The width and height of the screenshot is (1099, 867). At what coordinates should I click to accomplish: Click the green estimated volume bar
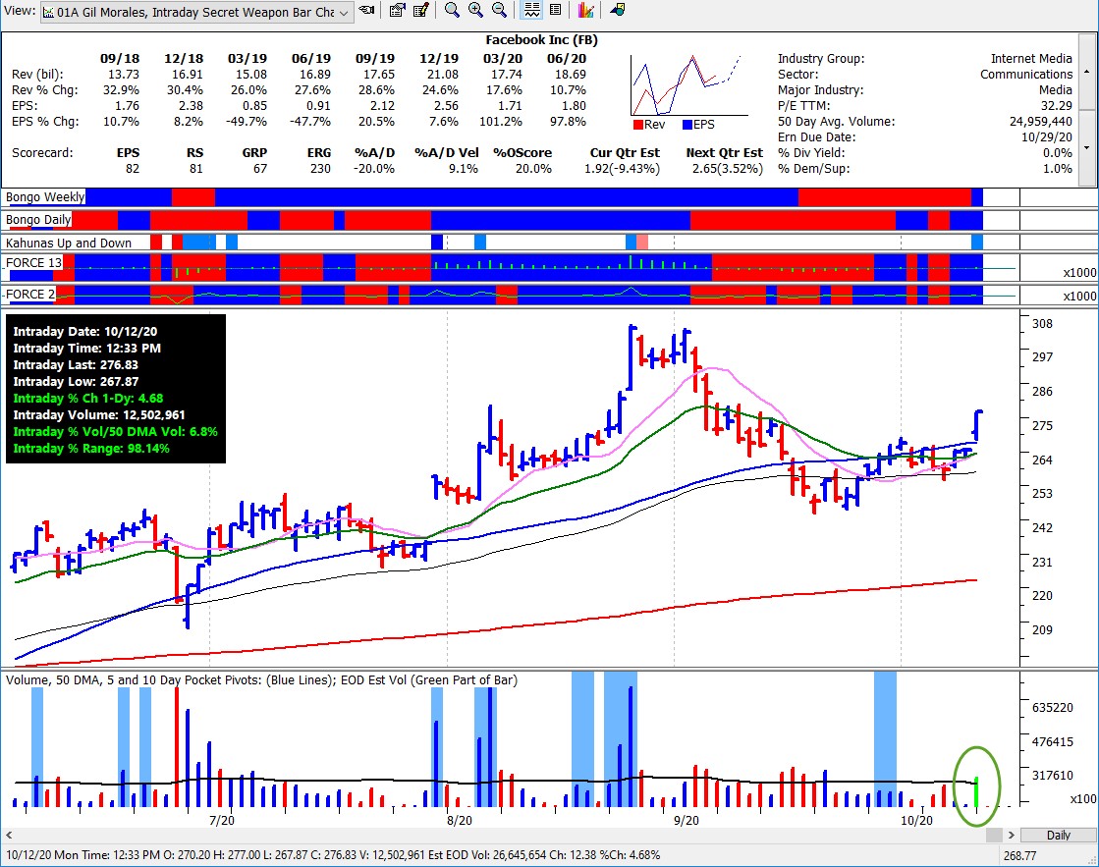click(x=976, y=790)
